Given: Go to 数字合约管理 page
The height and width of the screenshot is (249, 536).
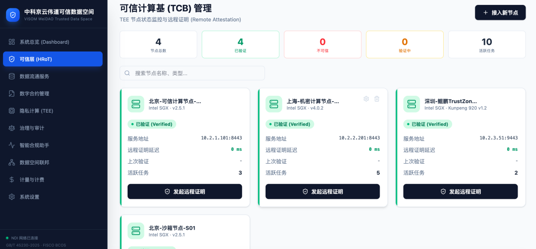Looking at the screenshot, I should 53,94.
